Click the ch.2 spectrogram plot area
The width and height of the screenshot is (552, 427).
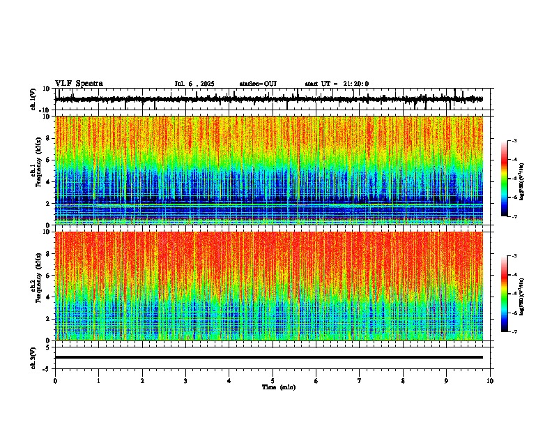(269, 286)
